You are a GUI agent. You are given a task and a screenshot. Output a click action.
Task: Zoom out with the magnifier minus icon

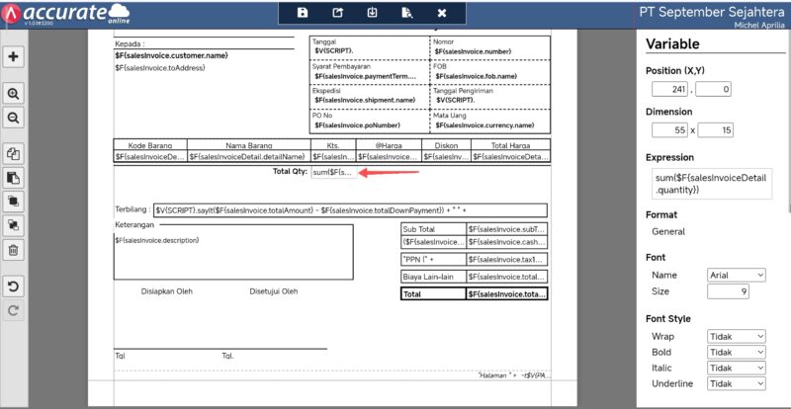pos(13,118)
